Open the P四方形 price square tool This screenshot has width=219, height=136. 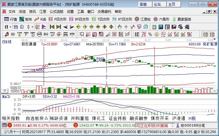58,19
